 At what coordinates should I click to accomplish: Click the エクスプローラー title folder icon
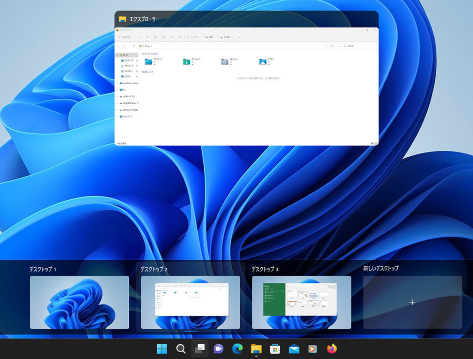point(122,19)
